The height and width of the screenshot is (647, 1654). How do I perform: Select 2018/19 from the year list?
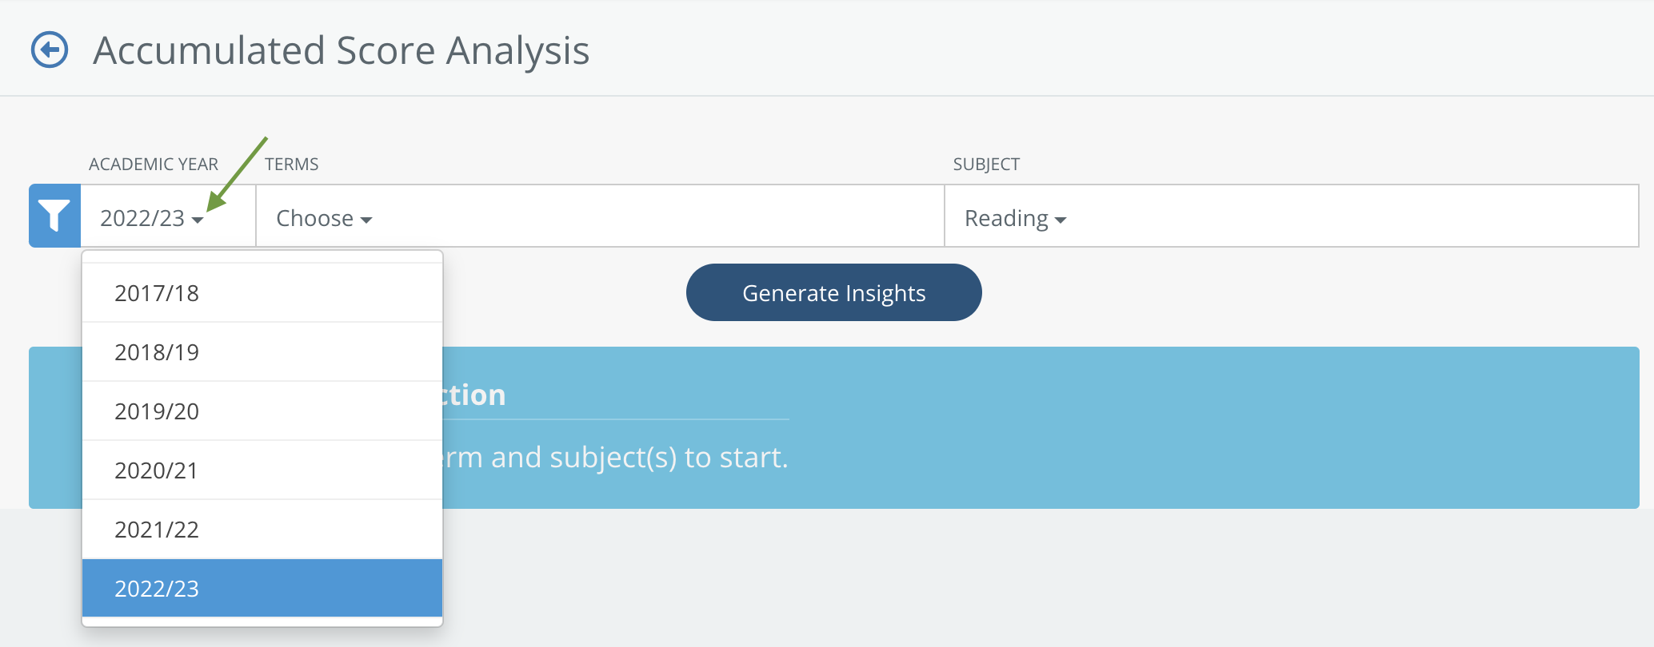click(262, 352)
